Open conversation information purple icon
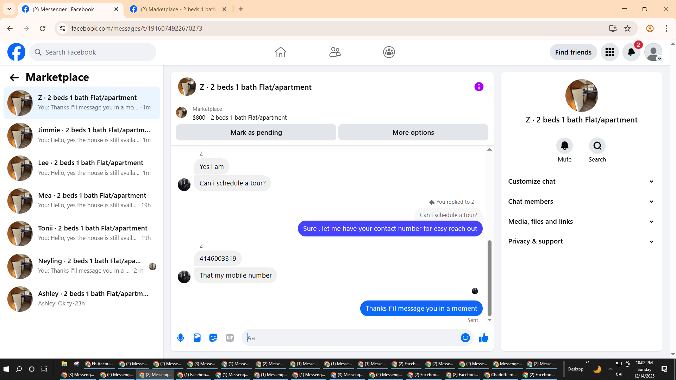The width and height of the screenshot is (676, 380). click(479, 87)
